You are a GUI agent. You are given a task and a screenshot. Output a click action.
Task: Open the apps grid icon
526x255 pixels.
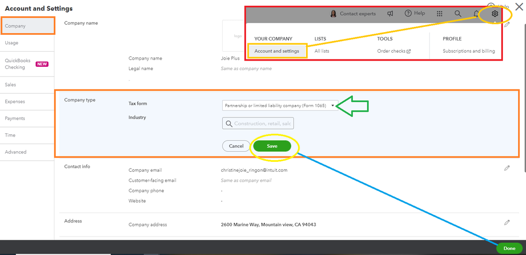pos(440,14)
